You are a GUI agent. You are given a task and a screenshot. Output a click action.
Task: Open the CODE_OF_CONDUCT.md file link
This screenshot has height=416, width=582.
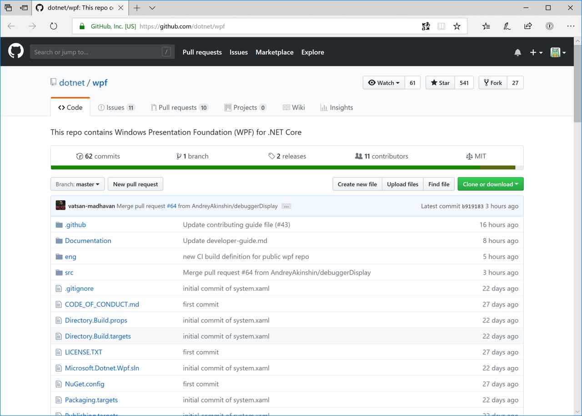click(102, 304)
